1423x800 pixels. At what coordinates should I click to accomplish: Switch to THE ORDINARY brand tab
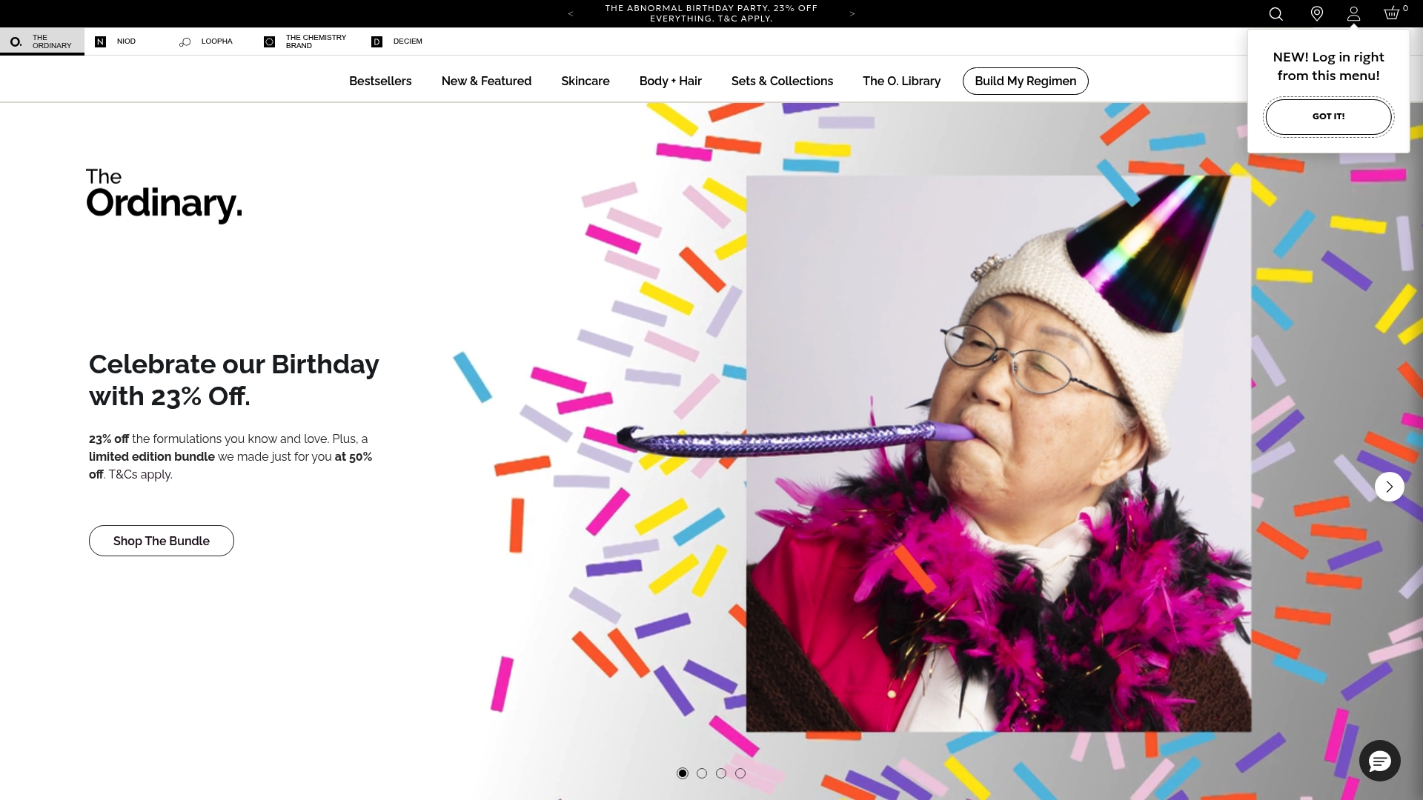[42, 41]
